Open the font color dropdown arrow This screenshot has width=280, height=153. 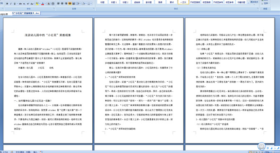click(45, 4)
